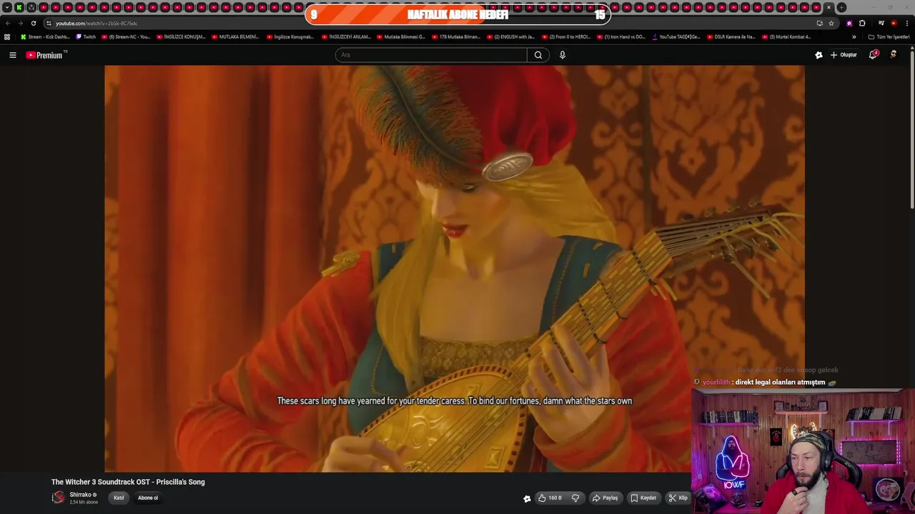Viewport: 915px width, 514px height.
Task: Open the Mortal Kombat 4 bookmark
Action: point(786,36)
